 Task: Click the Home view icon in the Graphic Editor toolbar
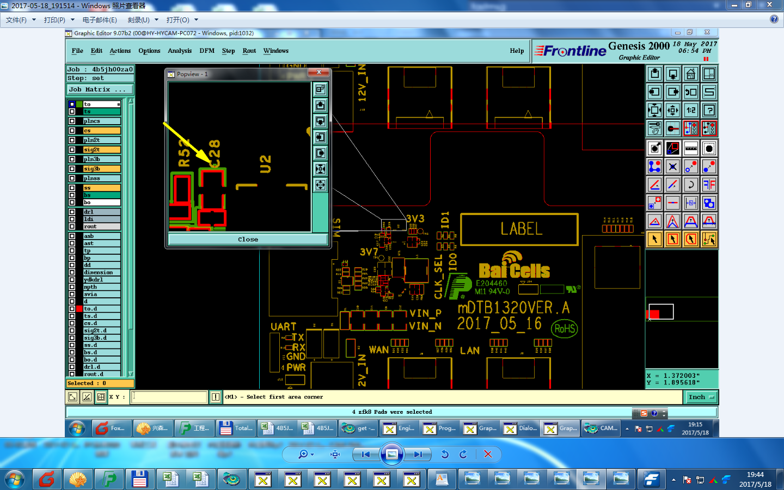[x=691, y=73]
